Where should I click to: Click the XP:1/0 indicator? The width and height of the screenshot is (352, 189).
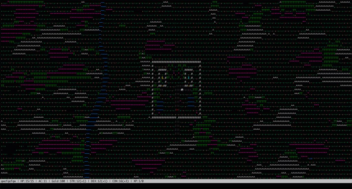(x=138, y=181)
